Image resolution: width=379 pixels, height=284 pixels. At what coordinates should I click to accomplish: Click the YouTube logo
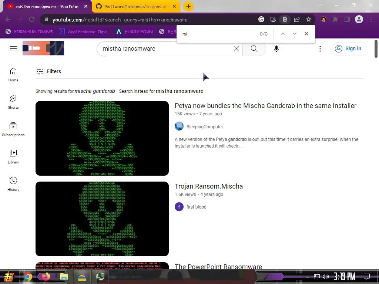(x=43, y=48)
